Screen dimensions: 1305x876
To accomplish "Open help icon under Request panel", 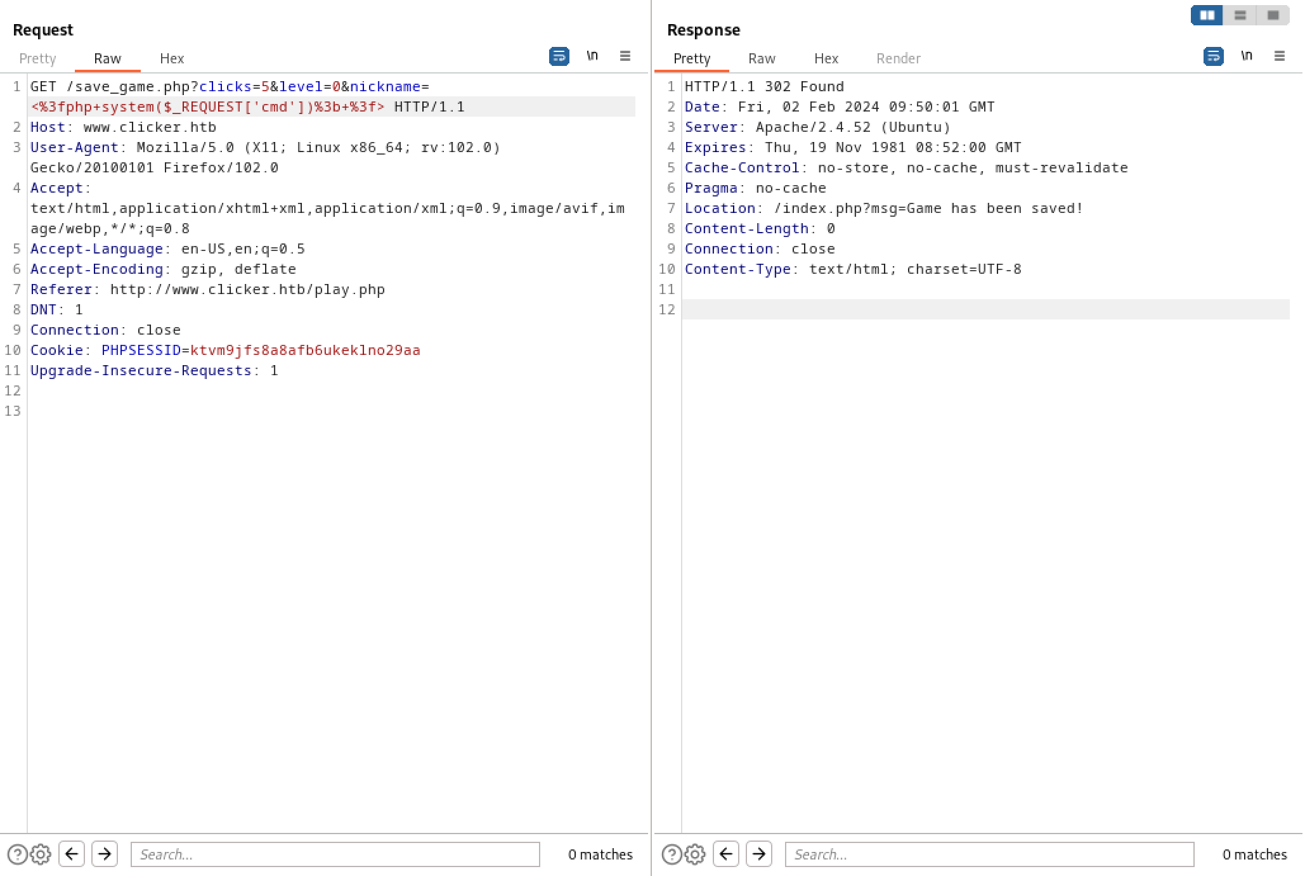I will point(18,854).
